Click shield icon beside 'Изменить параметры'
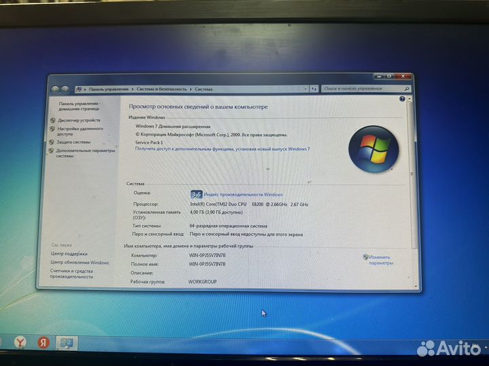This screenshot has height=366, width=489. [x=366, y=257]
